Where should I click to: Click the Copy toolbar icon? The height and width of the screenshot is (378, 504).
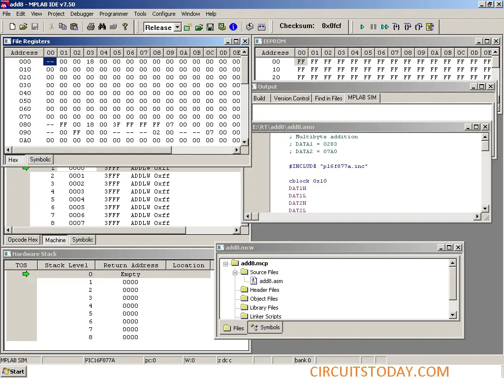[63, 27]
